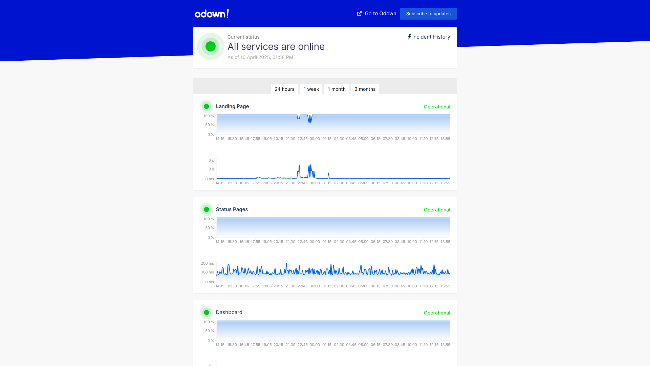This screenshot has width=650, height=366.
Task: Click the Operational label for Dashboard
Action: [437, 313]
